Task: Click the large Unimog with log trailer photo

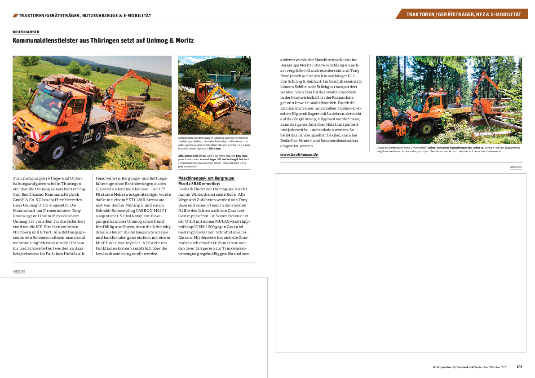Action: (x=92, y=112)
